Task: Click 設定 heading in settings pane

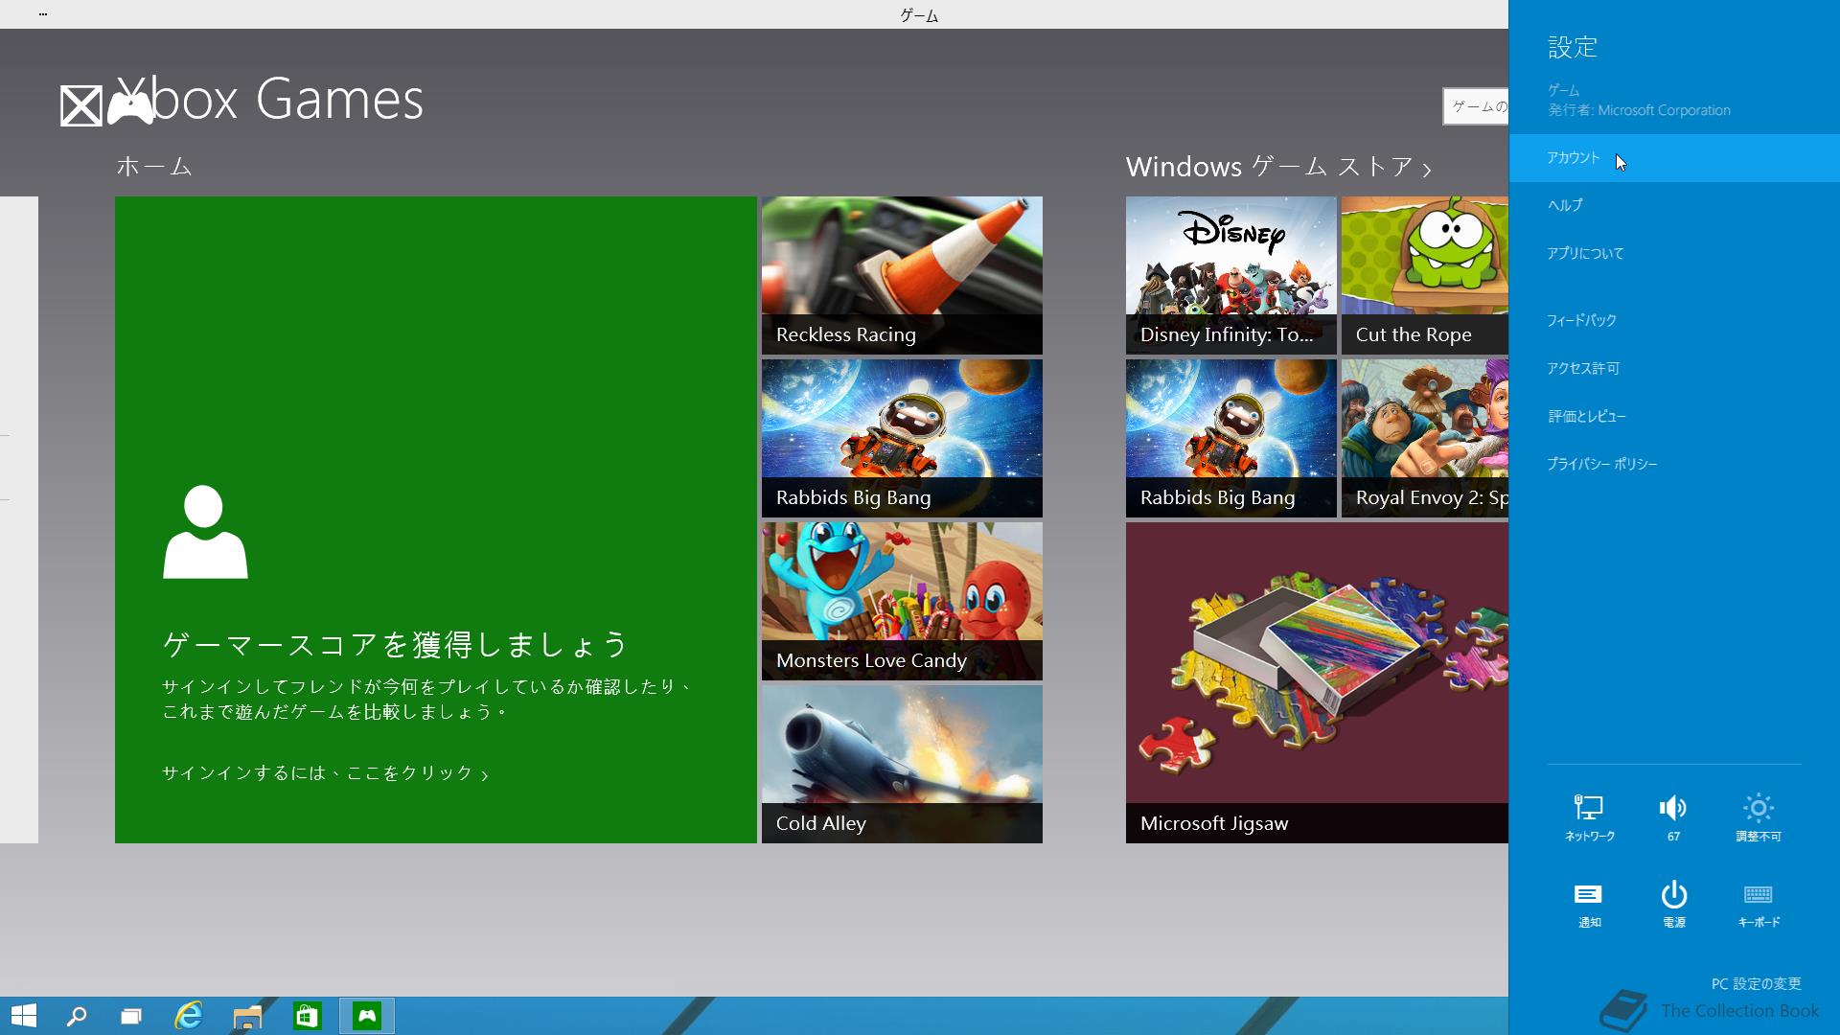Action: click(x=1573, y=47)
